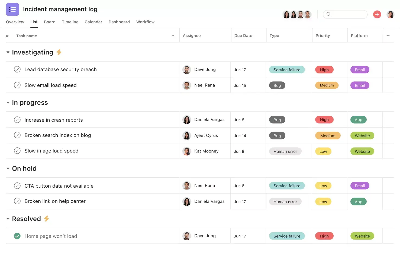Open search using the magnifying glass icon
The image size is (400, 266).
tap(329, 14)
